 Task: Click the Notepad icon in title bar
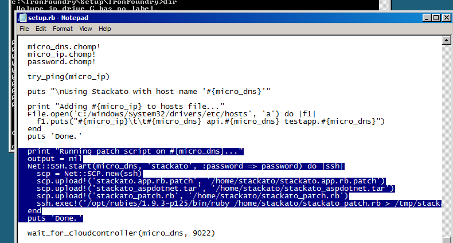click(22, 17)
